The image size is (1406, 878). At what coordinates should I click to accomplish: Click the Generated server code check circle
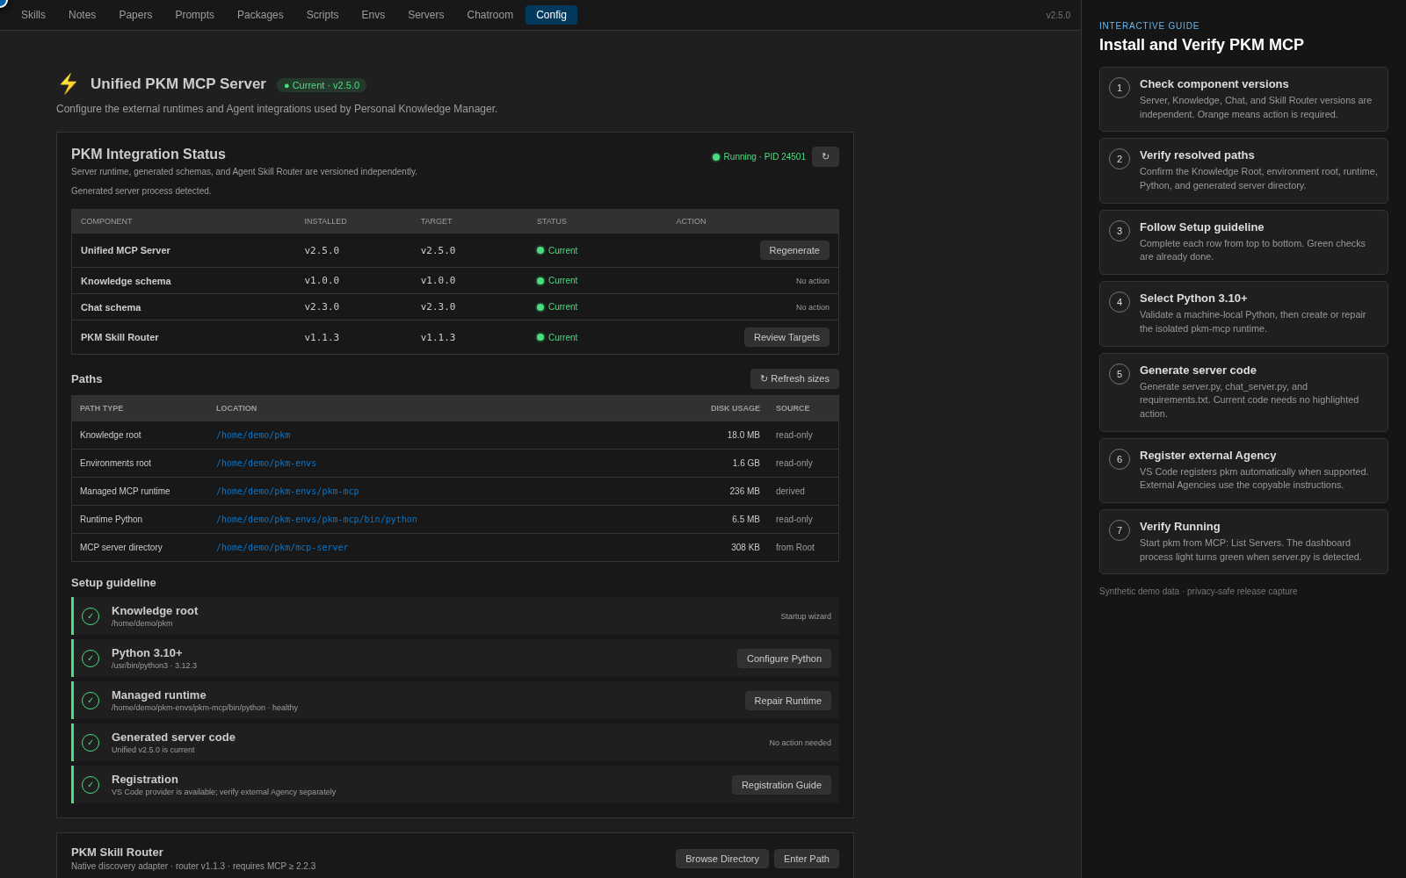pos(91,743)
